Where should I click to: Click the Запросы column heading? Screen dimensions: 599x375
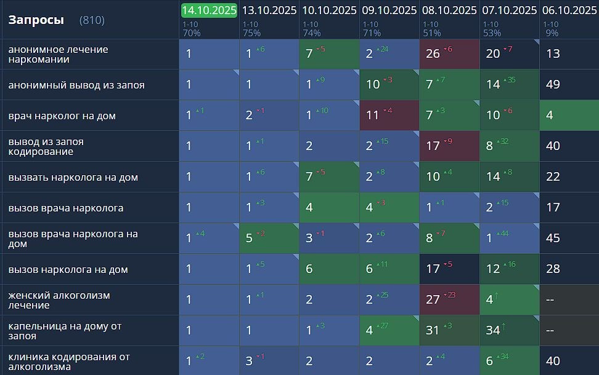36,20
